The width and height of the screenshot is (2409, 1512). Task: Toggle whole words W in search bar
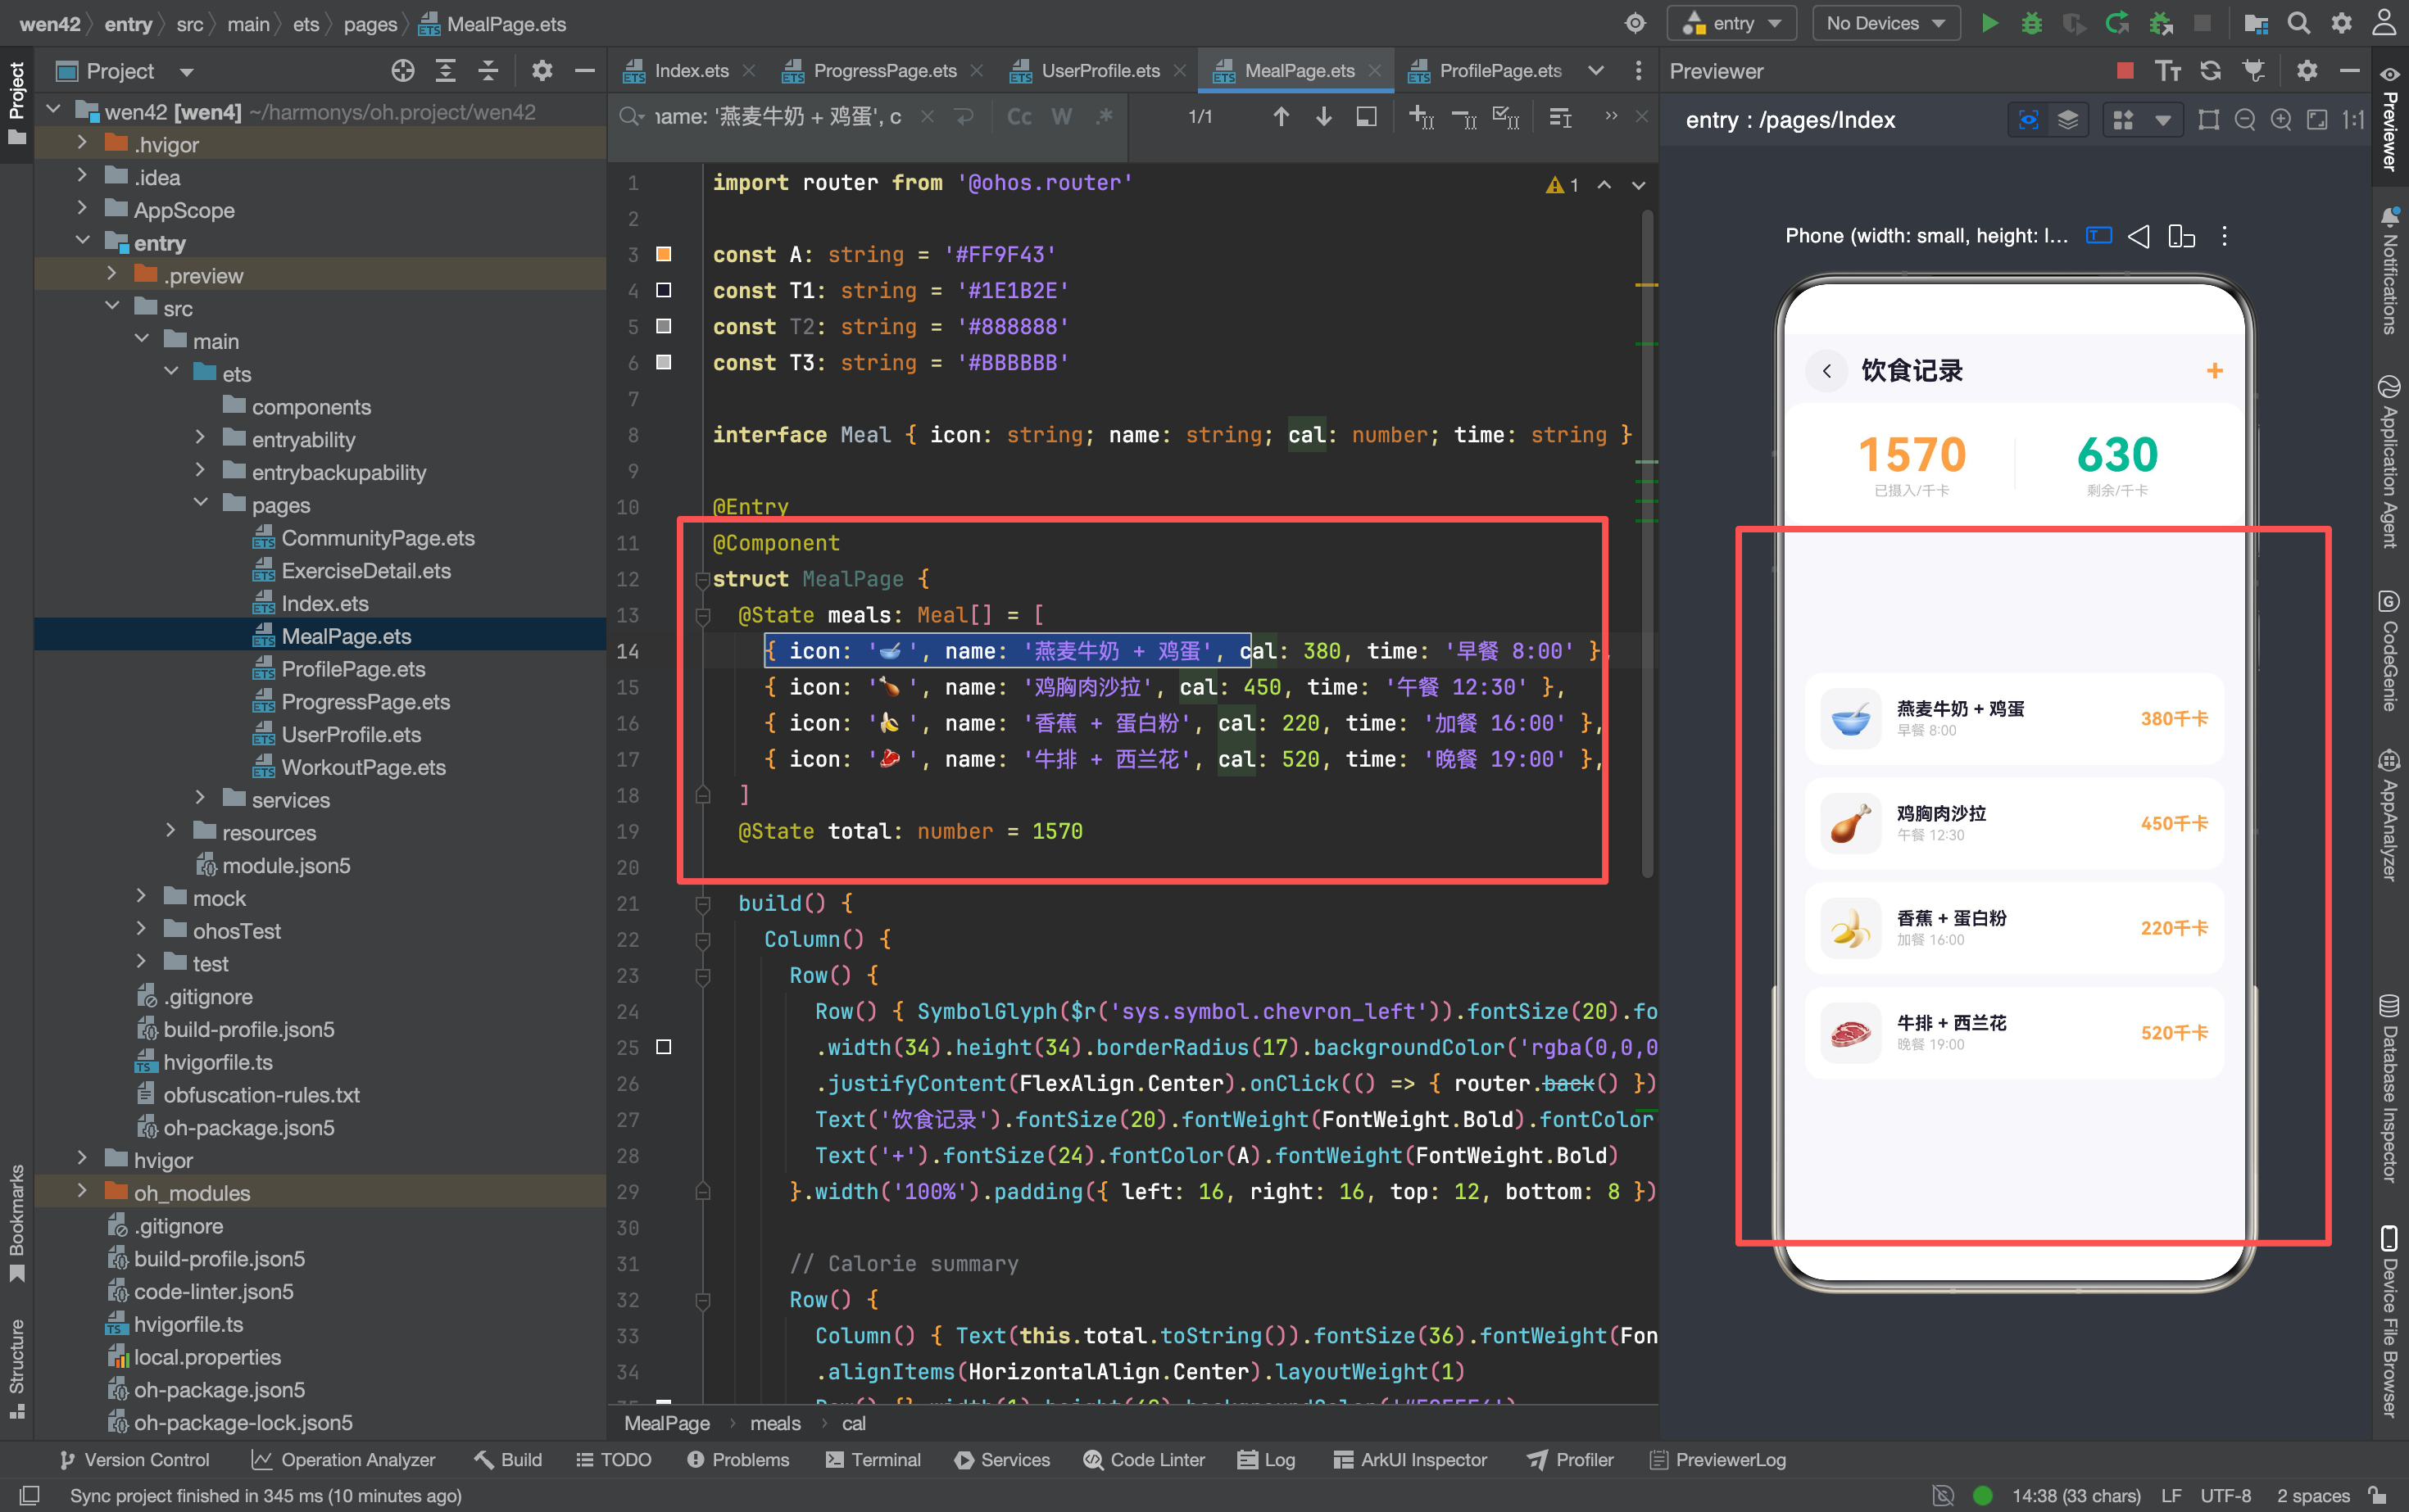pyautogui.click(x=1061, y=117)
